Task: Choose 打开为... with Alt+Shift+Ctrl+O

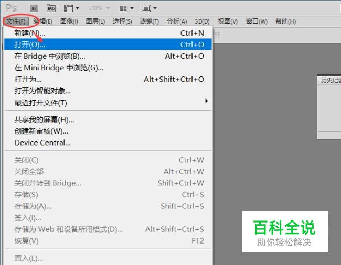Action: (x=108, y=79)
